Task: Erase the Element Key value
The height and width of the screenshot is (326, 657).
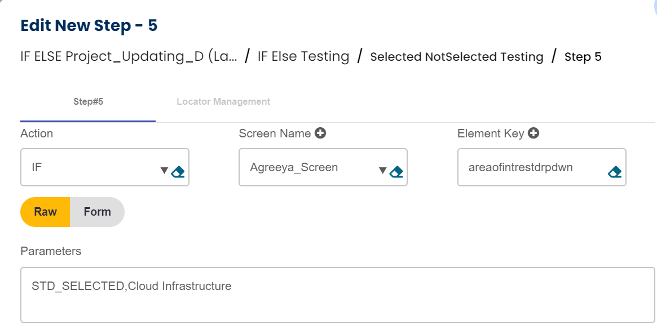Action: click(x=615, y=171)
